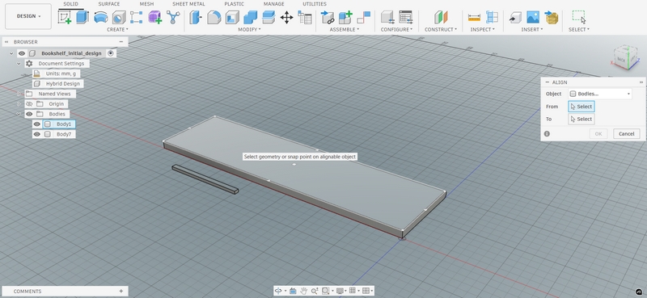647x298 pixels.
Task: Click the Configure Model icon
Action: click(x=387, y=17)
